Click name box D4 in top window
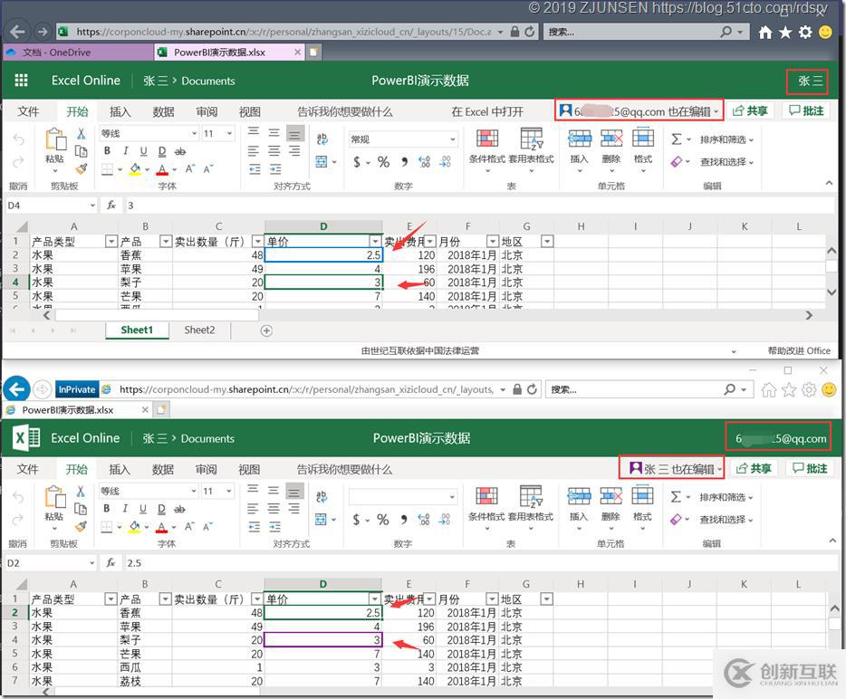Screen dimensions: 846x699 click(x=50, y=206)
